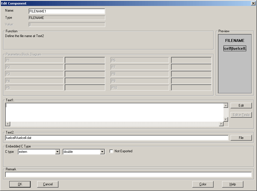
Task: Click the filename box in Preview
Action: point(235,48)
